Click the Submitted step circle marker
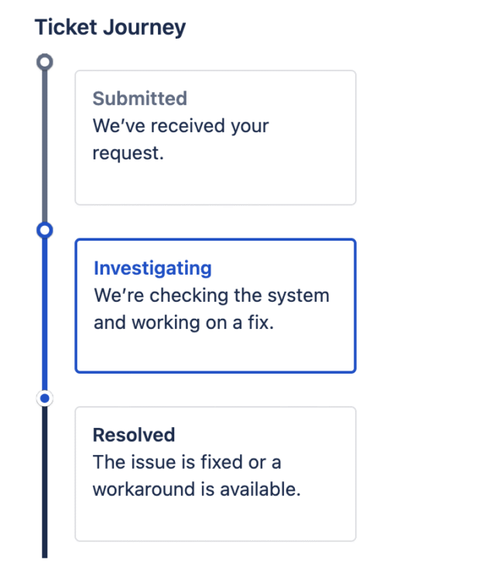 [x=45, y=60]
